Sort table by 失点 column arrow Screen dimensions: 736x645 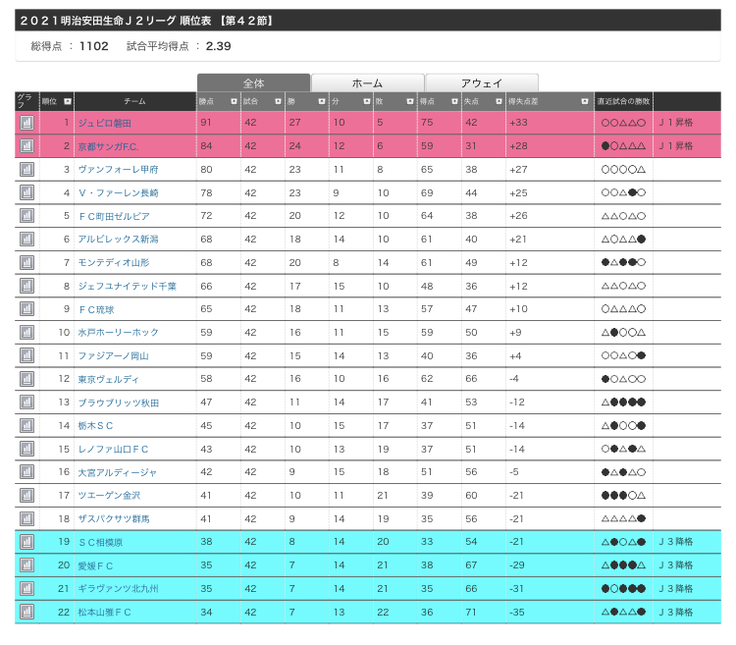tap(498, 101)
